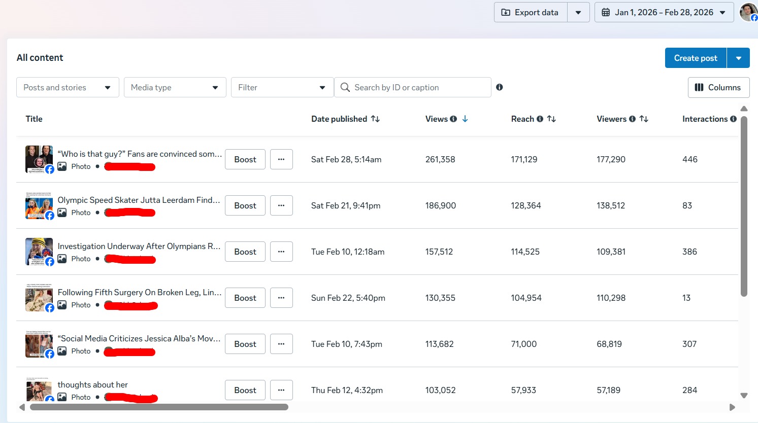Open more options for Jessica Alba post
This screenshot has width=758, height=423.
(x=281, y=344)
